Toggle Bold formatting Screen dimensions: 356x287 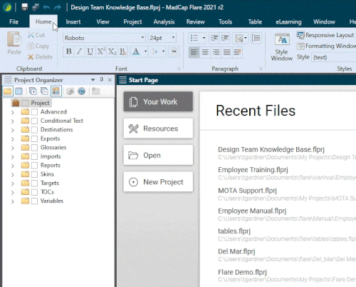pyautogui.click(x=69, y=51)
